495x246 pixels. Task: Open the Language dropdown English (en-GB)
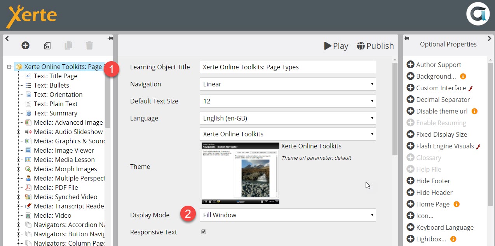(288, 118)
